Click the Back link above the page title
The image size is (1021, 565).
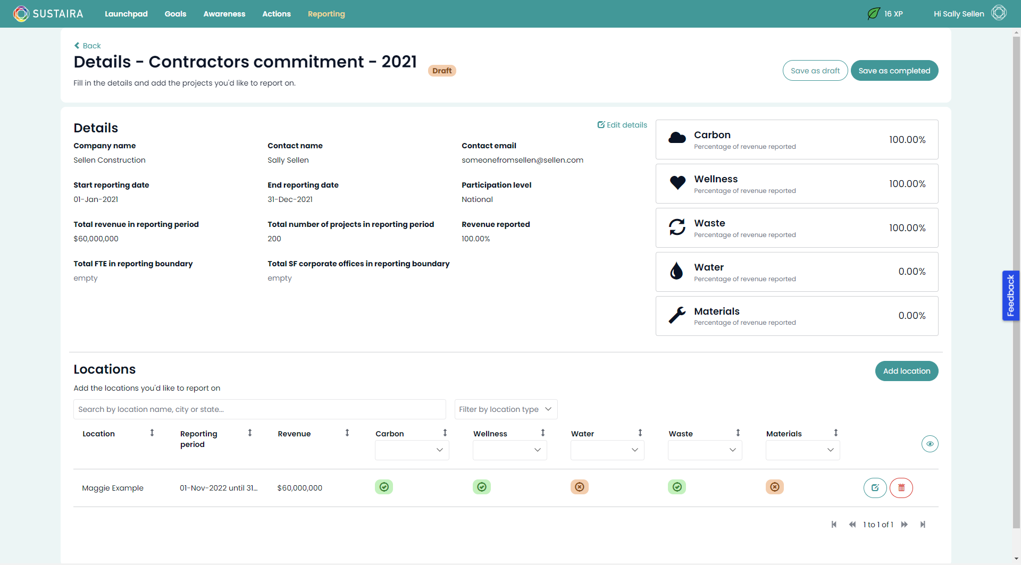[87, 46]
